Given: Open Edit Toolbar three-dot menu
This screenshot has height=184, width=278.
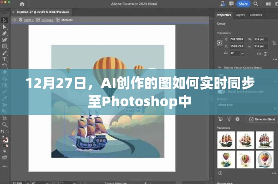Looking at the screenshot, I should [x=5, y=166].
